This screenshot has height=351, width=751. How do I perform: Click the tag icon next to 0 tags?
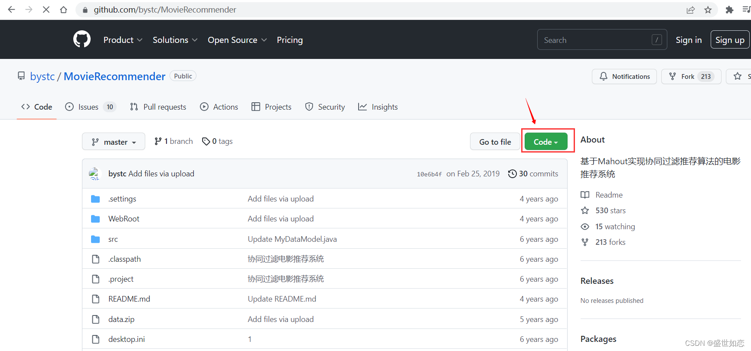click(x=206, y=141)
